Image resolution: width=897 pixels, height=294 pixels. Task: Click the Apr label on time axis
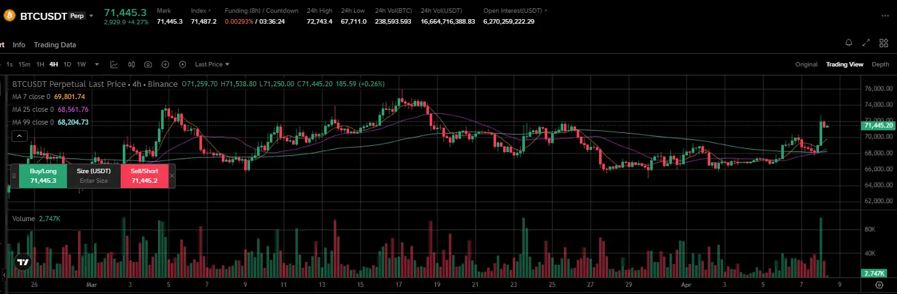(x=687, y=285)
